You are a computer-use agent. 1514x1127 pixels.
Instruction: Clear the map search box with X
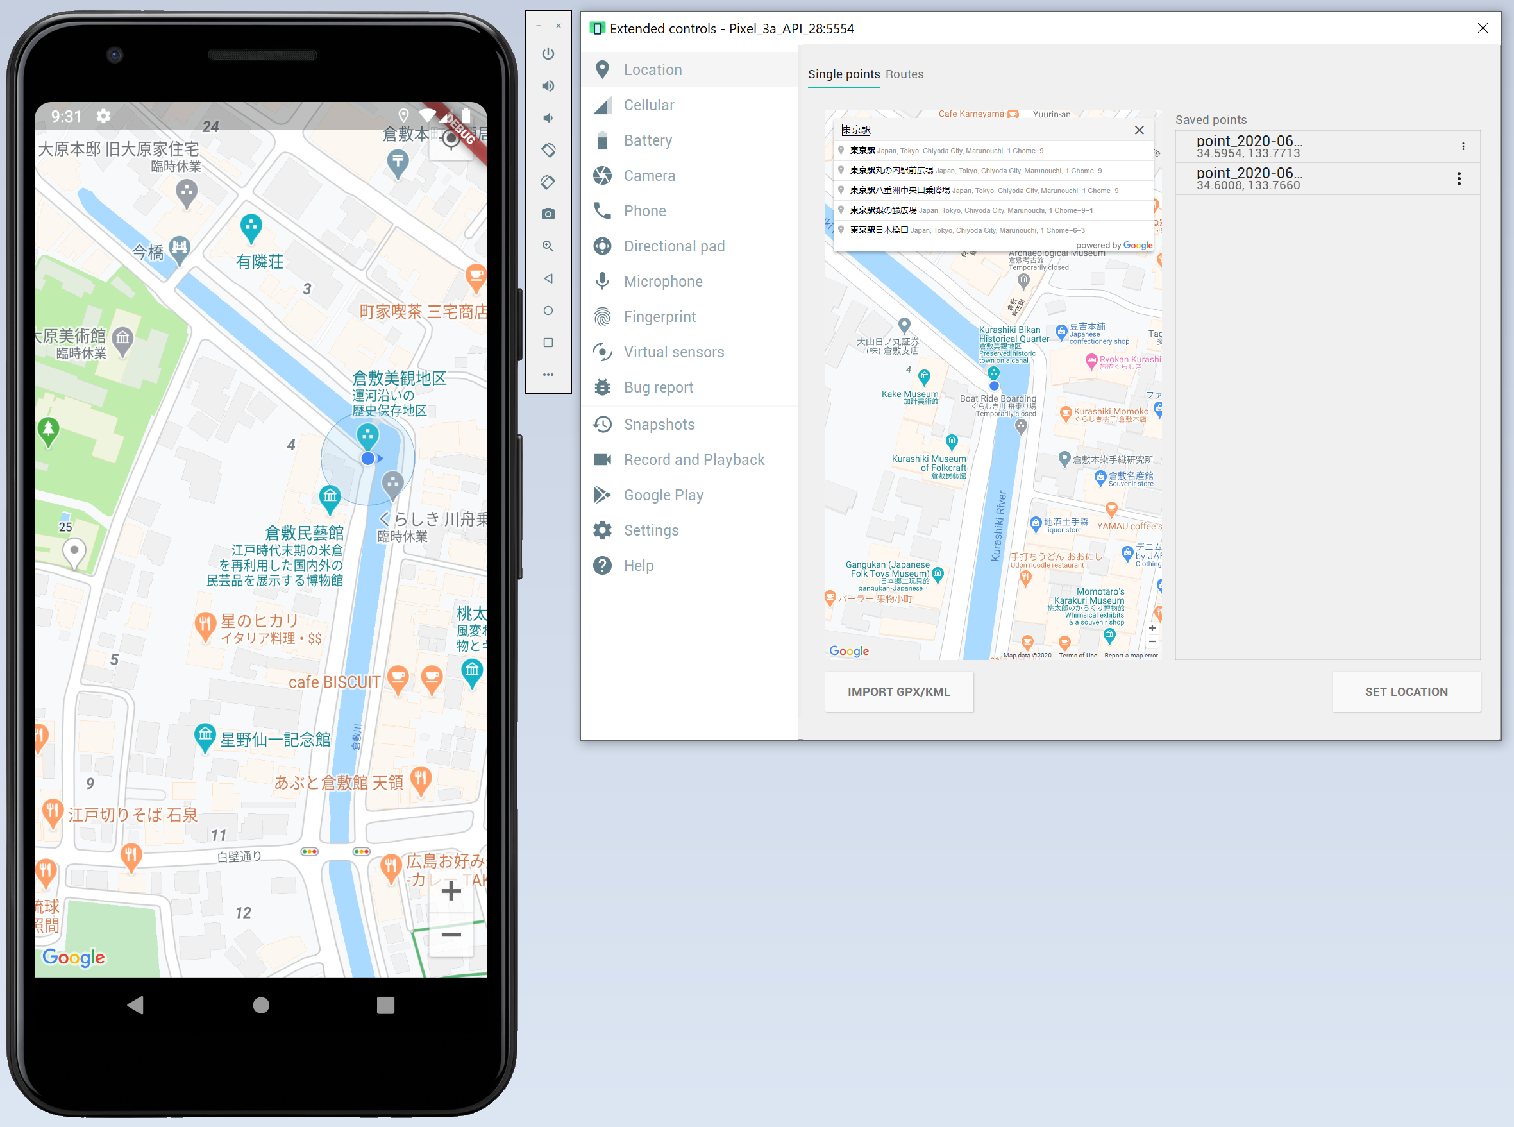coord(1139,130)
